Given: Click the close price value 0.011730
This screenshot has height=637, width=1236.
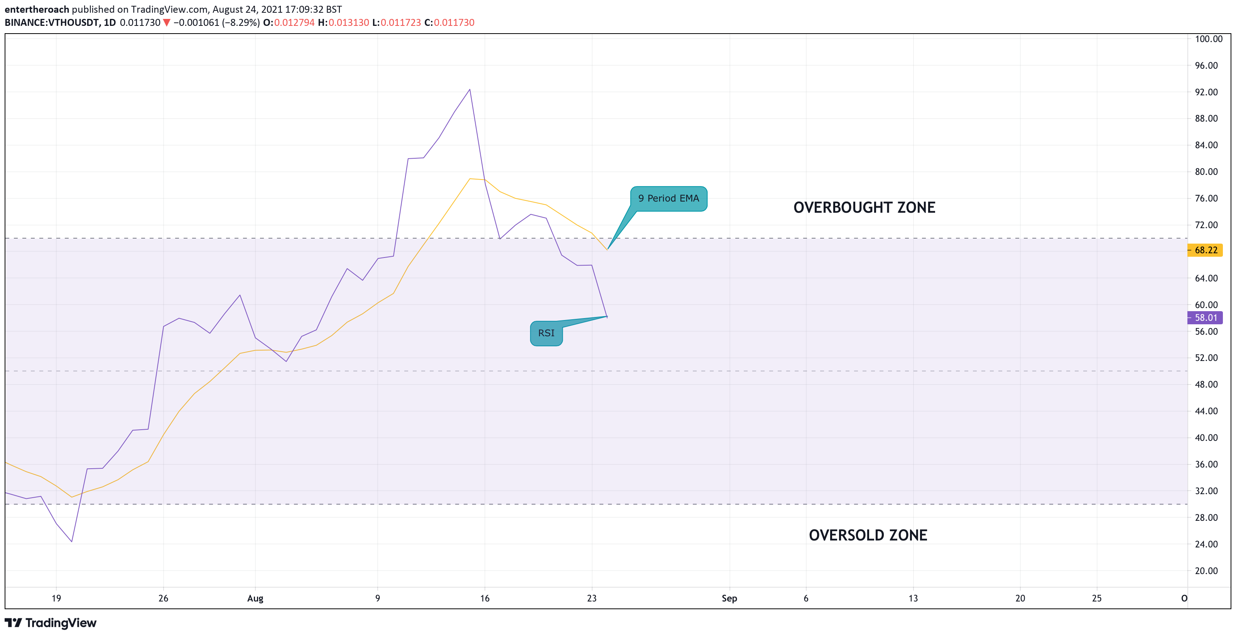Looking at the screenshot, I should [x=454, y=22].
